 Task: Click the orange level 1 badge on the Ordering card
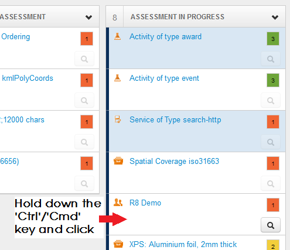[x=87, y=39]
